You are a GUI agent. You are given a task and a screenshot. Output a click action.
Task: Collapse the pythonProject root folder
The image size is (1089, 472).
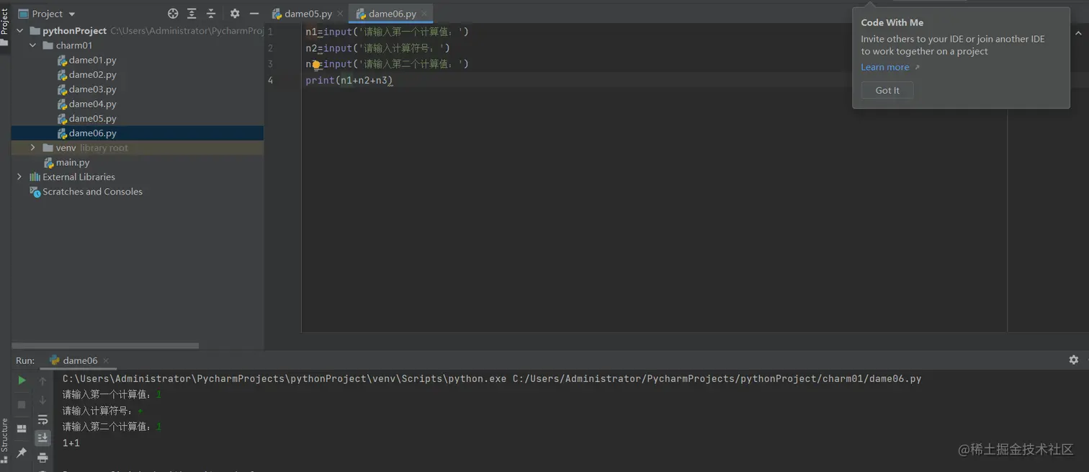pyautogui.click(x=19, y=31)
